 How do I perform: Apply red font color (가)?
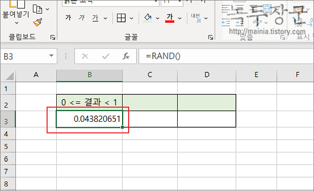coord(170,18)
